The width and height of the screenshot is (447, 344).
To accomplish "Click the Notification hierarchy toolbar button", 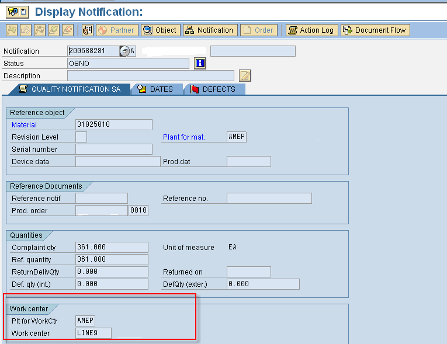I will [x=210, y=30].
